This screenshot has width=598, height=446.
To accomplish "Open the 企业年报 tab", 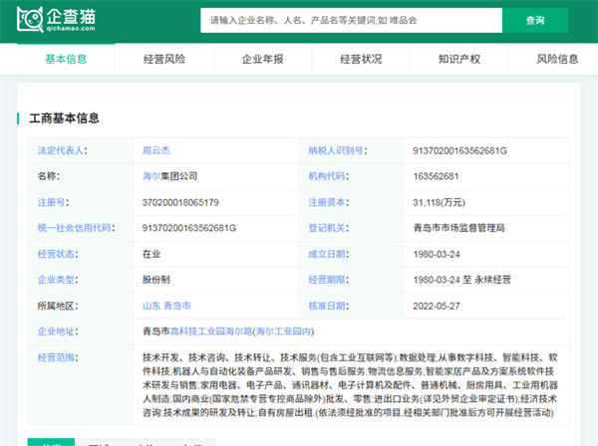I will pos(262,59).
